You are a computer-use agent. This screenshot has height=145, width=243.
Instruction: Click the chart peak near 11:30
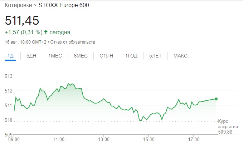click(x=68, y=84)
